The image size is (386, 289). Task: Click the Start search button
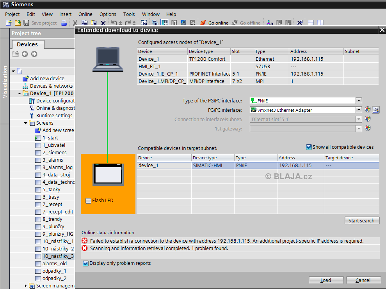click(x=362, y=220)
